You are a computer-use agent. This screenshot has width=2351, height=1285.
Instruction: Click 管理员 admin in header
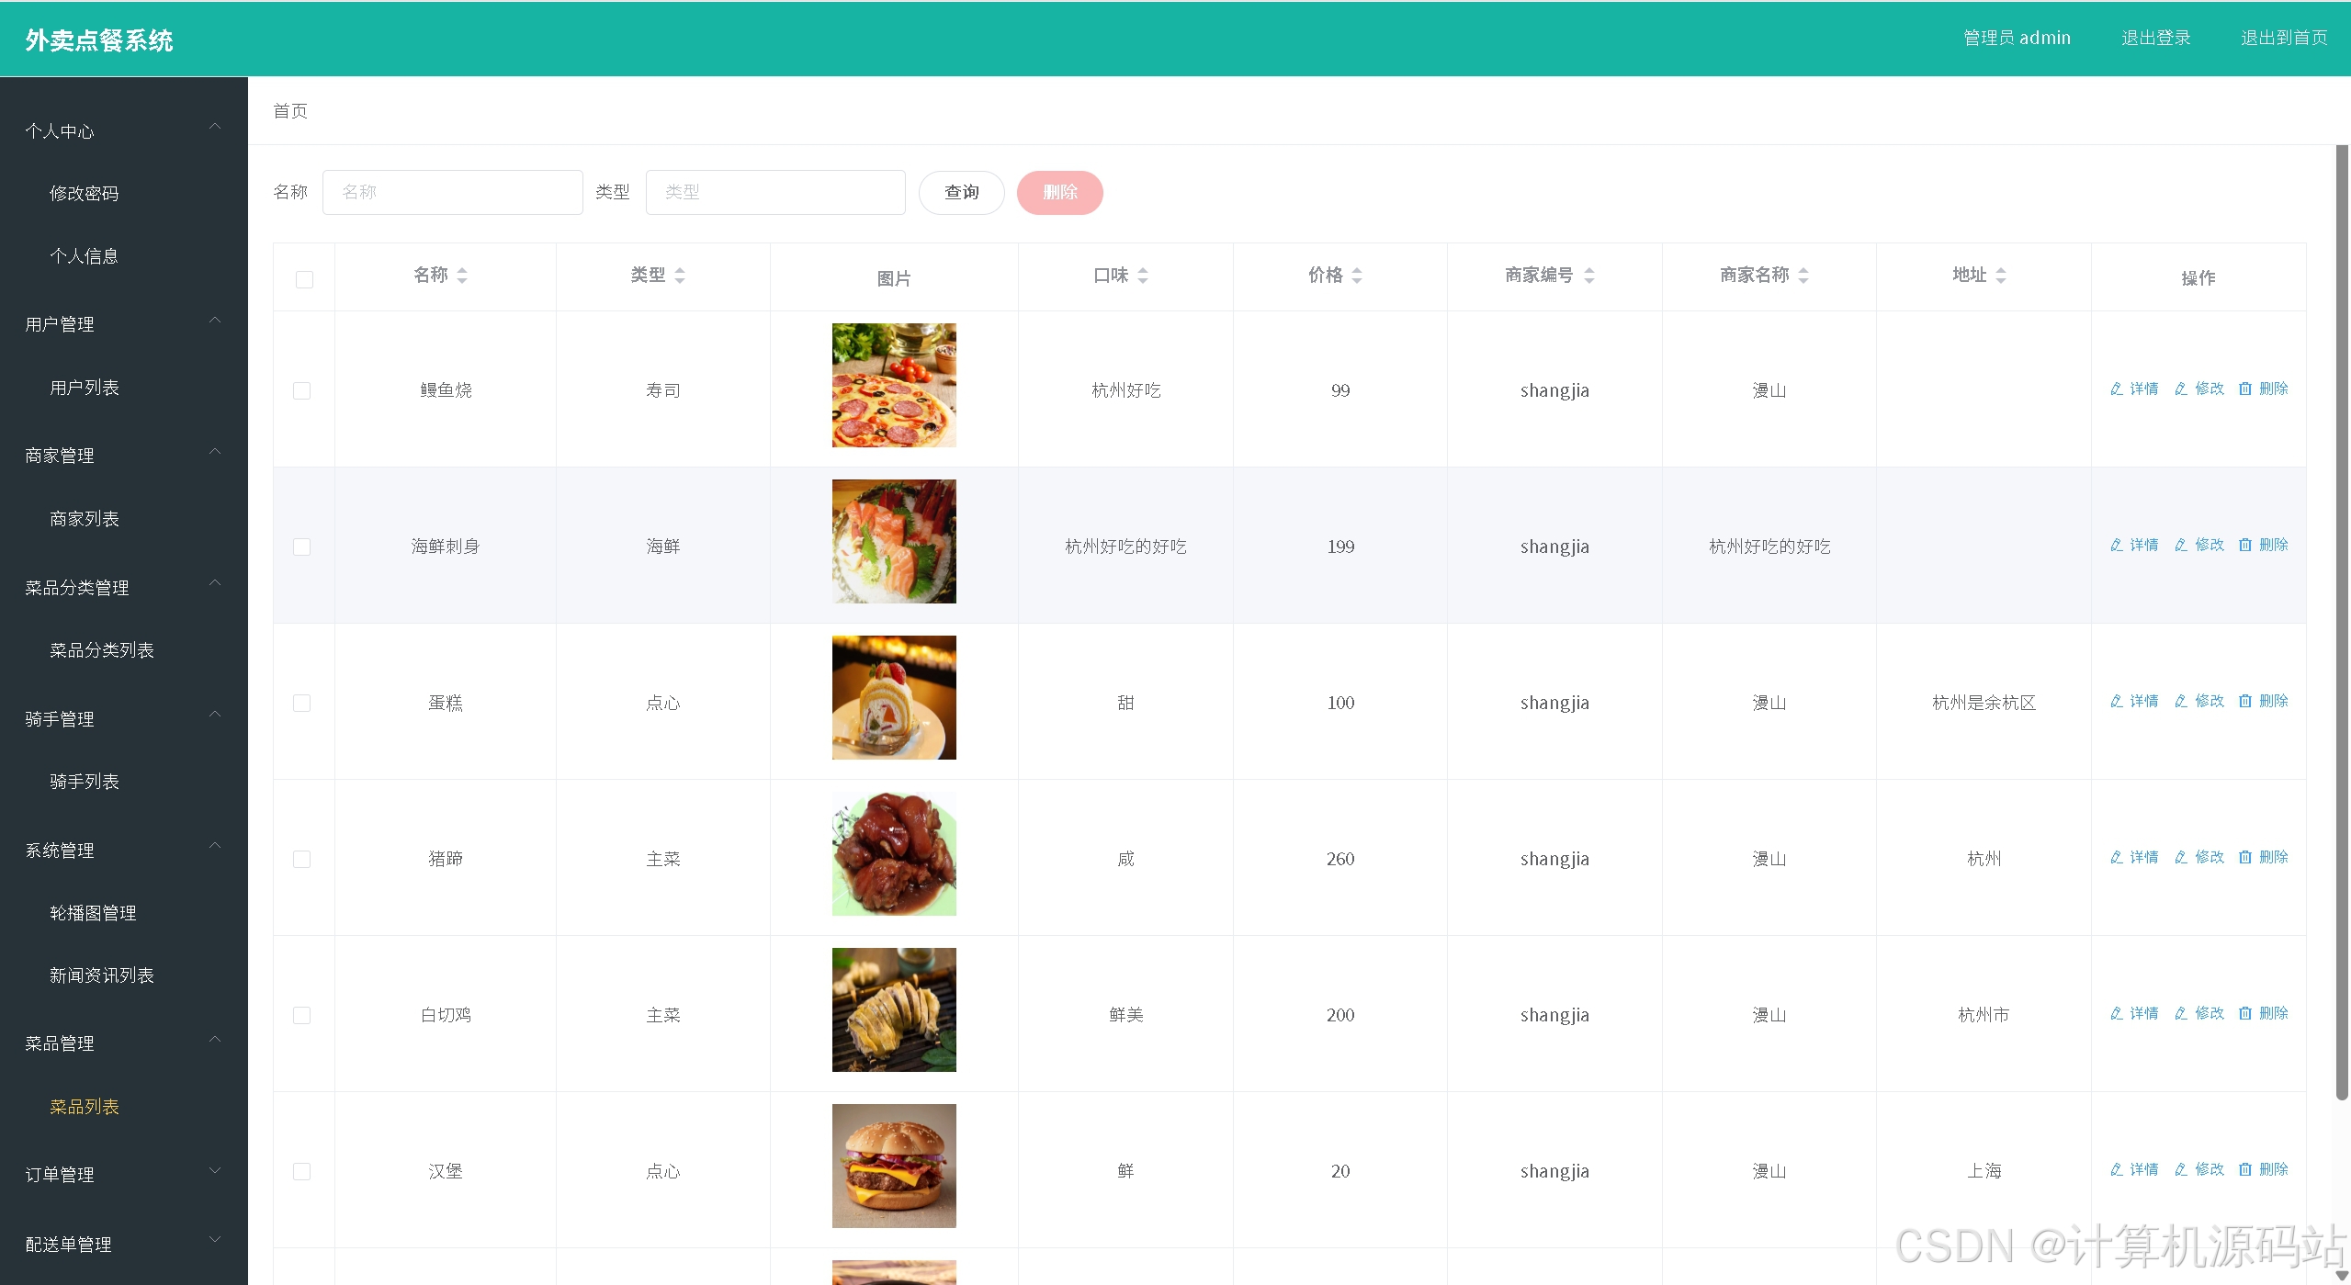pyautogui.click(x=2017, y=38)
